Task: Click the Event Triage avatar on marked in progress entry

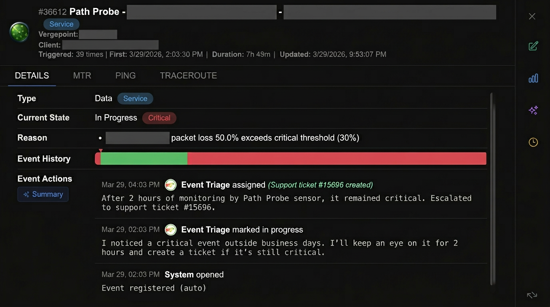Action: (x=171, y=229)
